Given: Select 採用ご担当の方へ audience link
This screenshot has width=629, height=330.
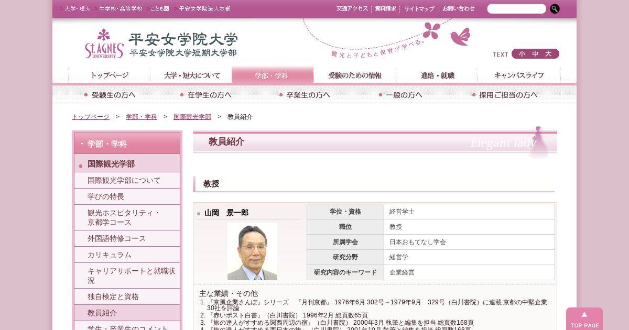Looking at the screenshot, I should tap(505, 95).
